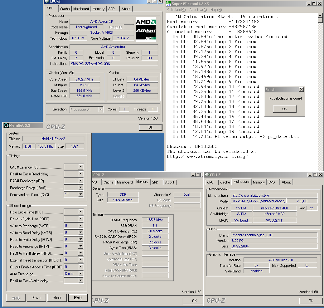Open the Output Enable Access Time (tDOE) dropdown
Image resolution: width=324 pixels, height=308 pixels.
pyautogui.click(x=81, y=266)
